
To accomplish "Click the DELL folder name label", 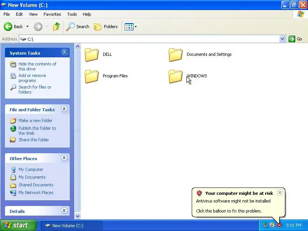I will tap(107, 54).
